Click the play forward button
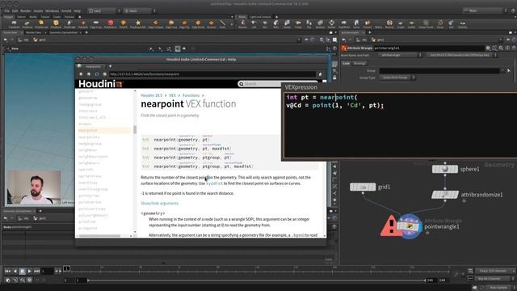This screenshot has width=517, height=291. coord(29,272)
